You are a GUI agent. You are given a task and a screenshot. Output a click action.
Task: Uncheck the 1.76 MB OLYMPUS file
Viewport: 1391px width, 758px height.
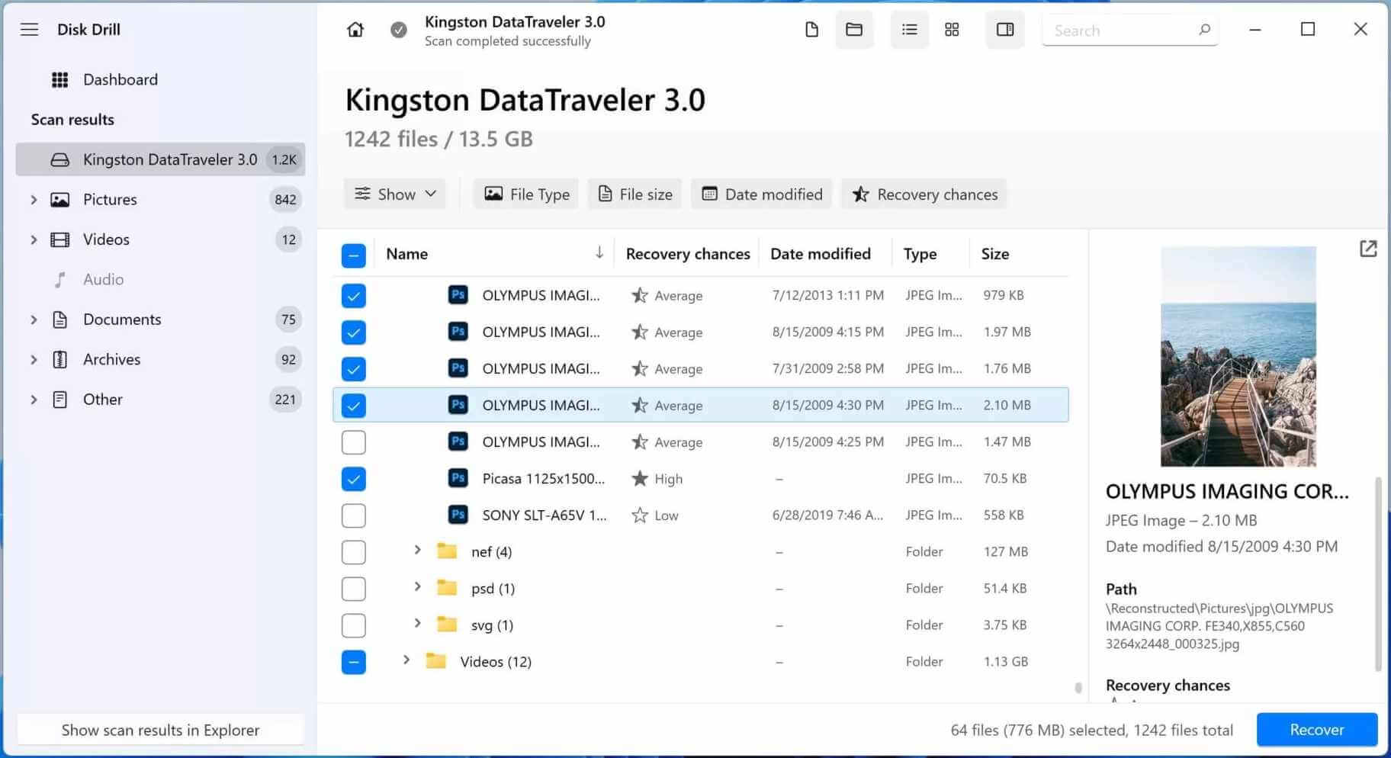click(354, 369)
